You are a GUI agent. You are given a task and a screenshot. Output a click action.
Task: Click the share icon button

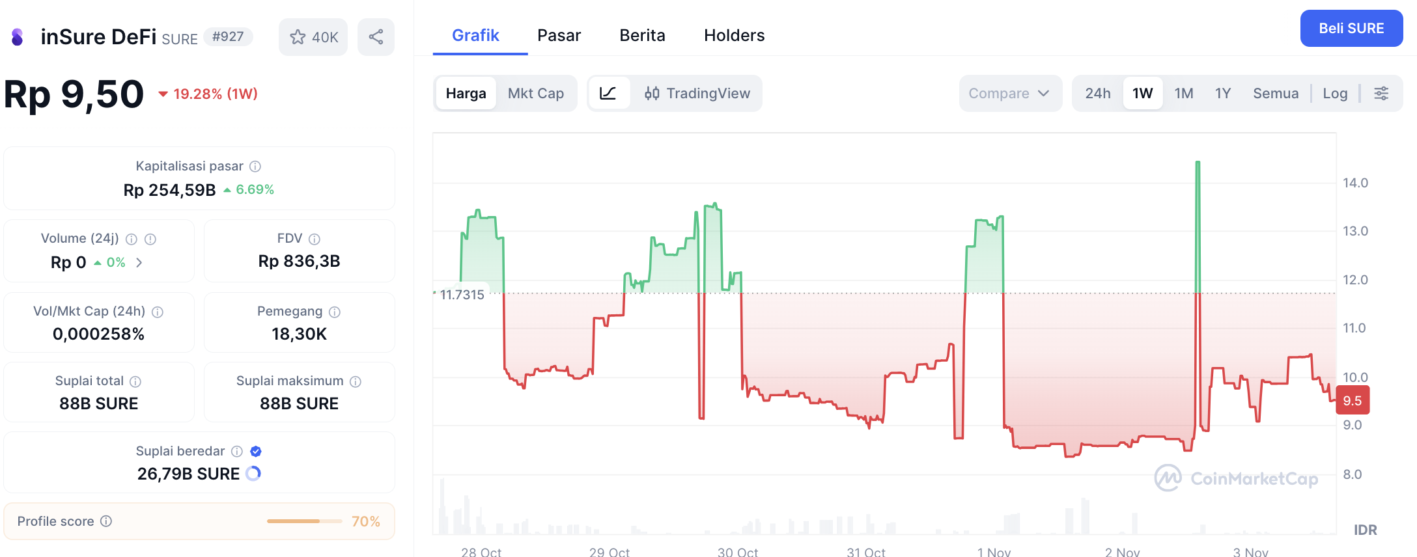(x=376, y=37)
